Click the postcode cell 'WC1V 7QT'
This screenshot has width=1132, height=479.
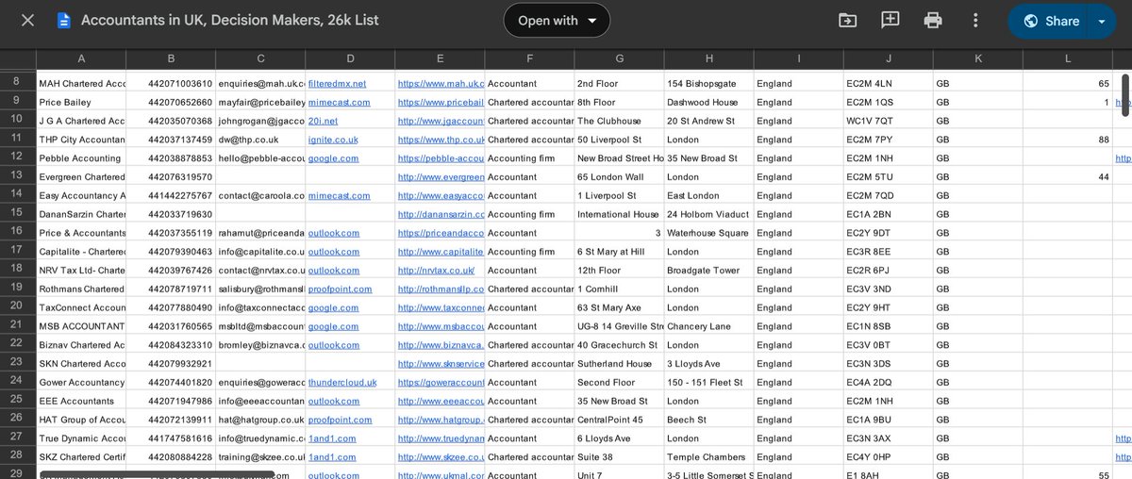tap(888, 121)
